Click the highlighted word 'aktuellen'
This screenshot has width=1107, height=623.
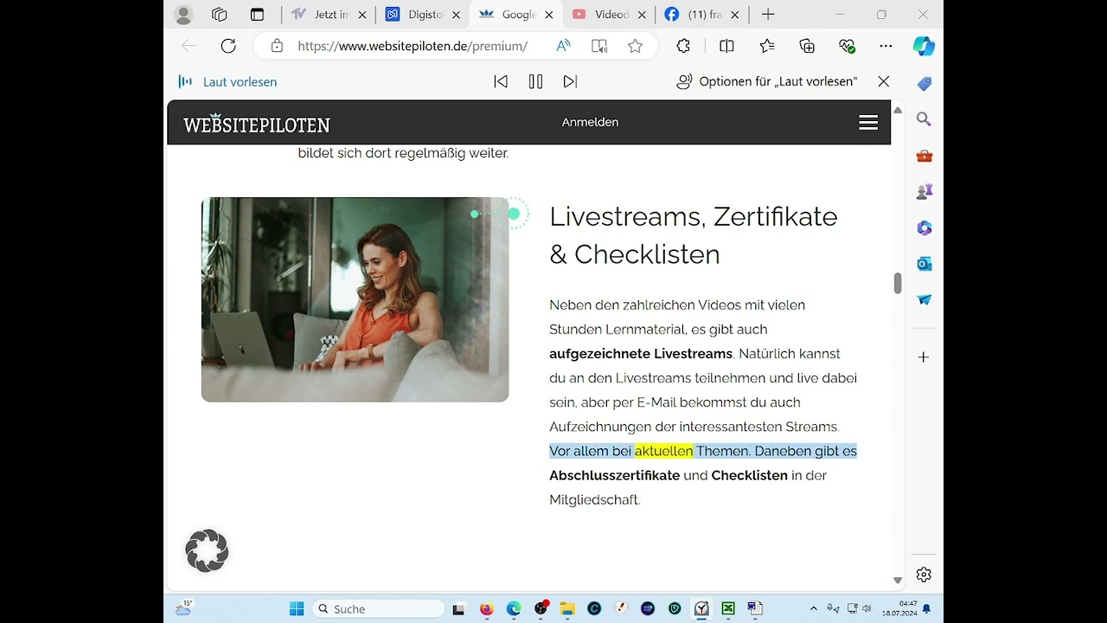[x=663, y=451]
